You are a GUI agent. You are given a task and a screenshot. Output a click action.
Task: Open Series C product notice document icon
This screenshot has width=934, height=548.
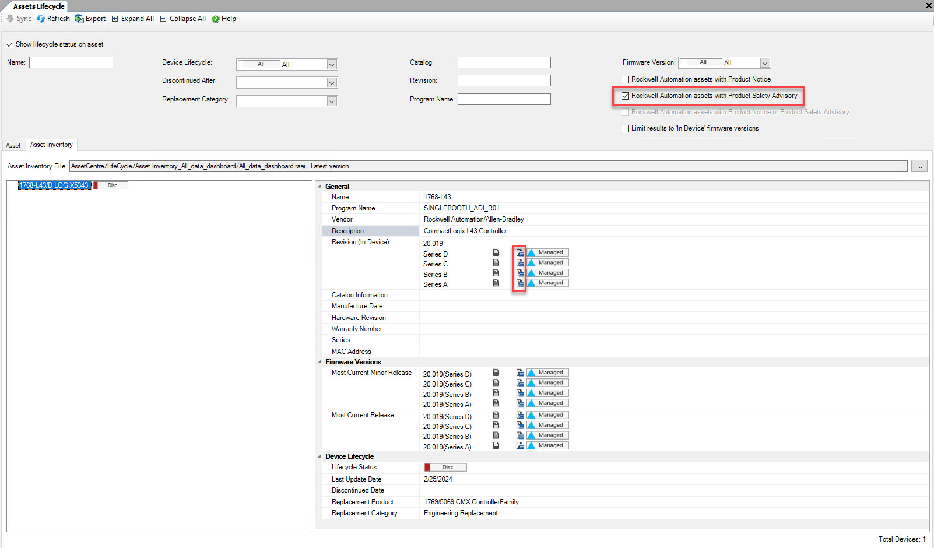click(496, 263)
